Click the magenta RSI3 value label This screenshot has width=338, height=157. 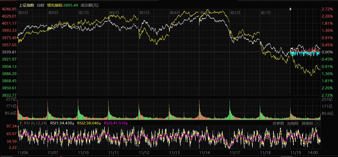116,123
